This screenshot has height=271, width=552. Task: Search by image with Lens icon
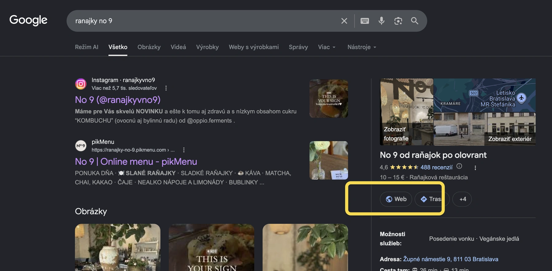tap(398, 21)
